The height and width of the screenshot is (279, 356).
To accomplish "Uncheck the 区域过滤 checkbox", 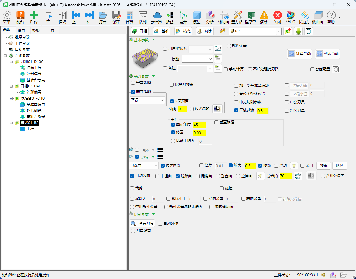I will point(236,110).
